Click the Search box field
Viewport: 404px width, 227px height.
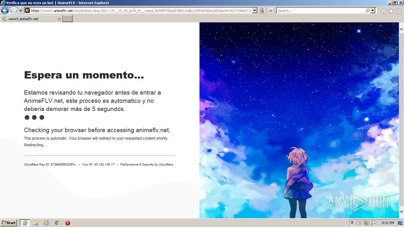point(321,10)
